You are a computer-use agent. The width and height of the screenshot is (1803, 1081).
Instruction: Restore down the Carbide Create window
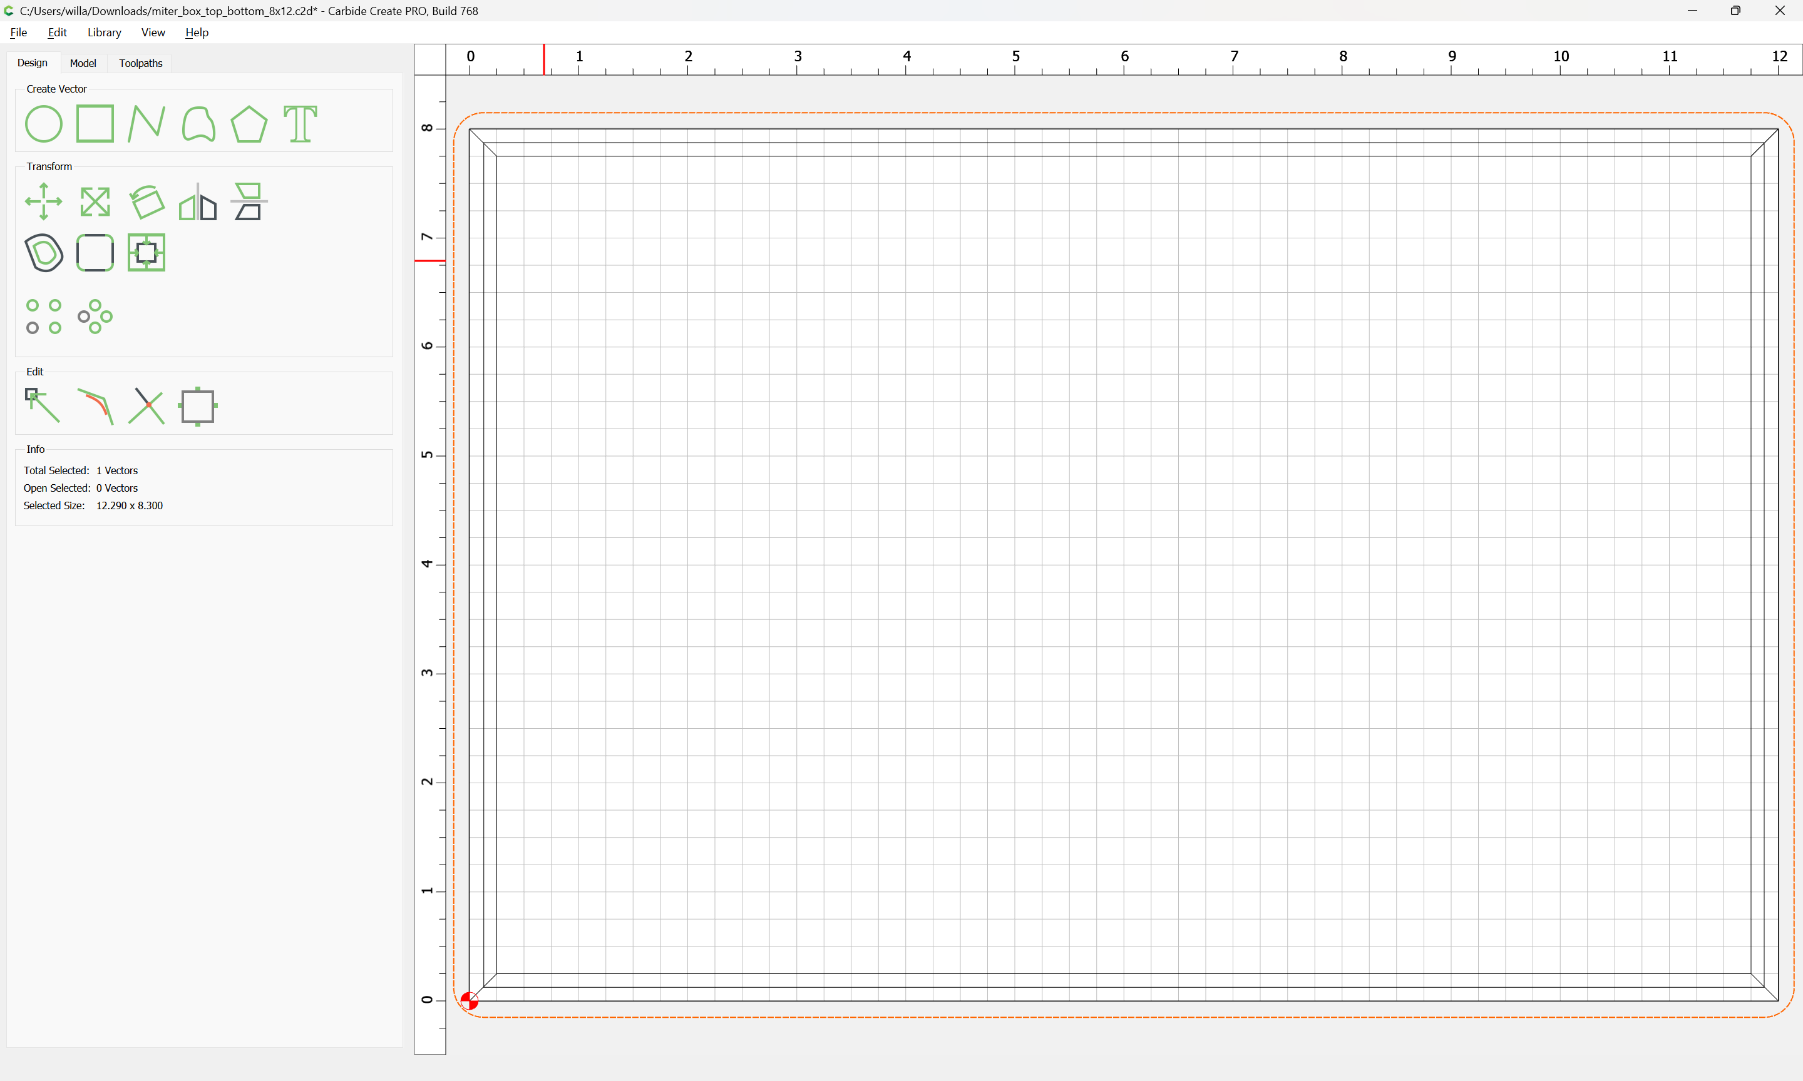point(1736,10)
